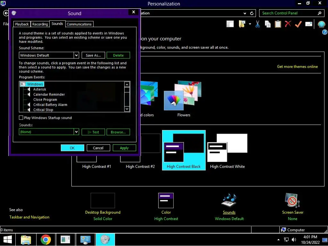Image resolution: width=328 pixels, height=246 pixels.
Task: Open the Screen Saver settings icon
Action: 292,200
